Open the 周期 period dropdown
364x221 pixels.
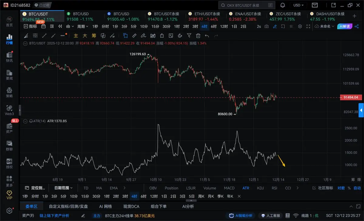tap(83, 26)
